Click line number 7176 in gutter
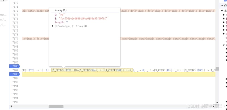 tap(15, 27)
